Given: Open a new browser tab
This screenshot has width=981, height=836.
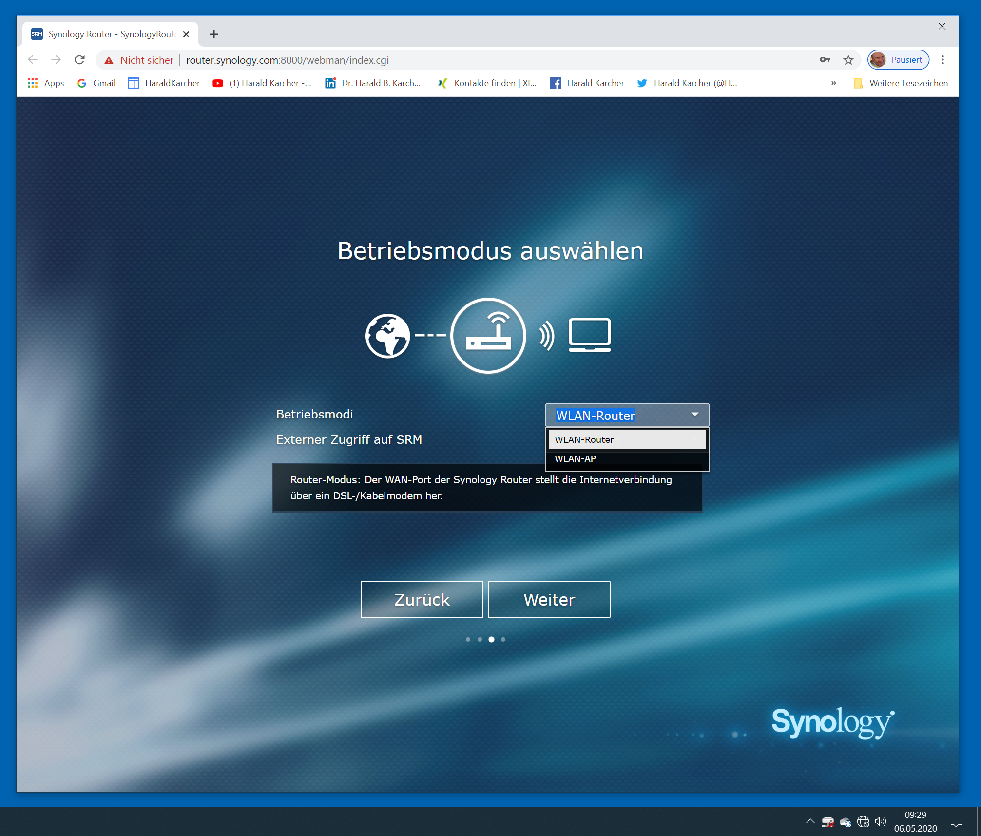Looking at the screenshot, I should point(213,34).
